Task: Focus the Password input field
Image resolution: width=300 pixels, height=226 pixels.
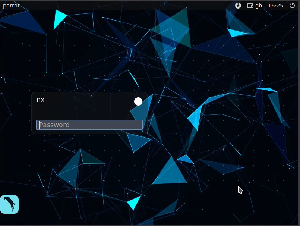Action: coord(89,125)
